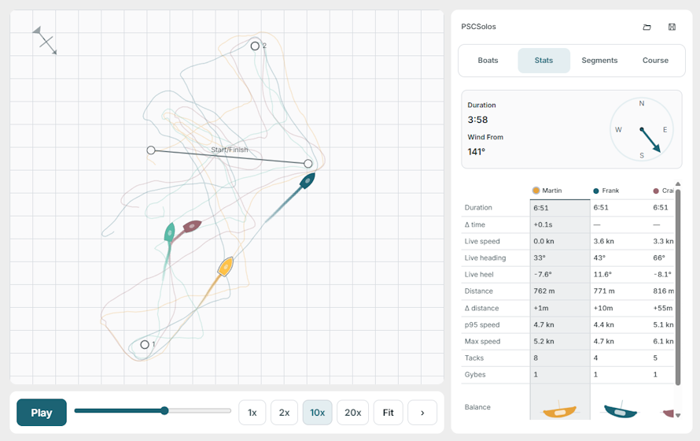Switch to the Stats tab
The width and height of the screenshot is (700, 441).
pyautogui.click(x=543, y=61)
